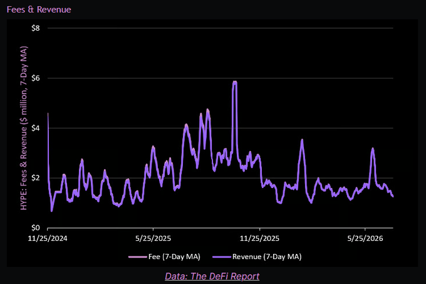This screenshot has width=426, height=284.
Task: Click the pink Fee legend line swatch
Action: 137,257
